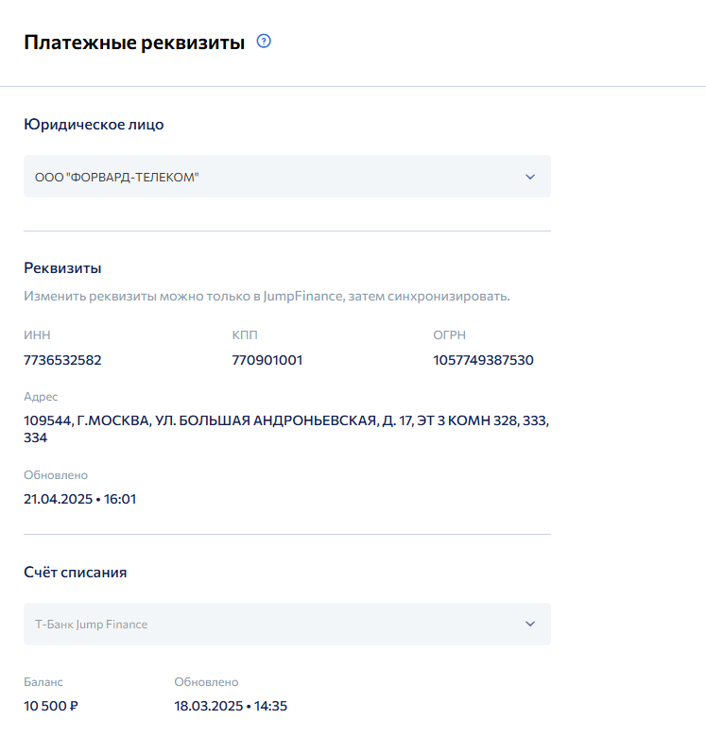The width and height of the screenshot is (706, 737).
Task: Click the requisites update date 21.04.2025
Action: (80, 499)
